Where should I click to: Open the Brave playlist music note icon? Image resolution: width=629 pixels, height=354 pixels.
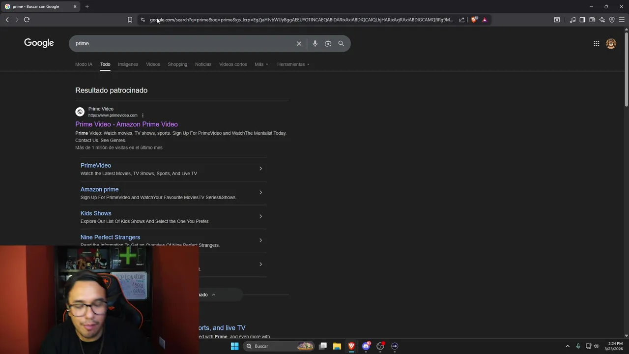[x=572, y=20]
